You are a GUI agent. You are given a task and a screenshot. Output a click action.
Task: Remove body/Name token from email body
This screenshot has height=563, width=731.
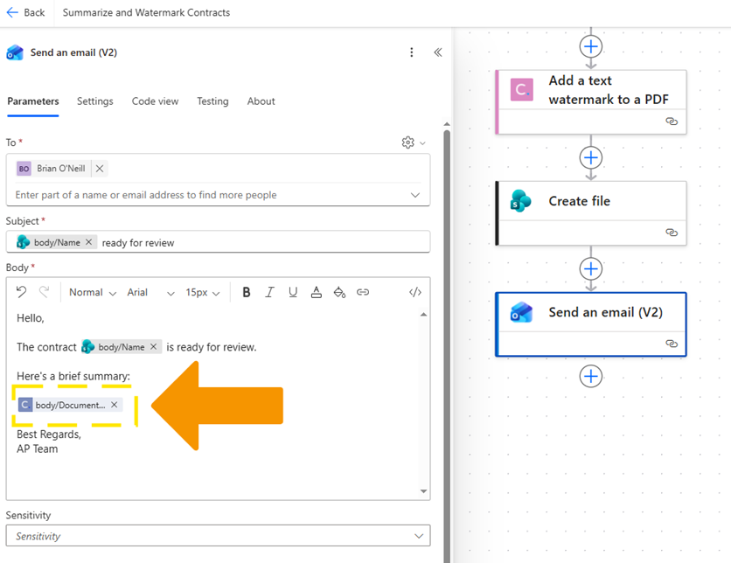(153, 347)
